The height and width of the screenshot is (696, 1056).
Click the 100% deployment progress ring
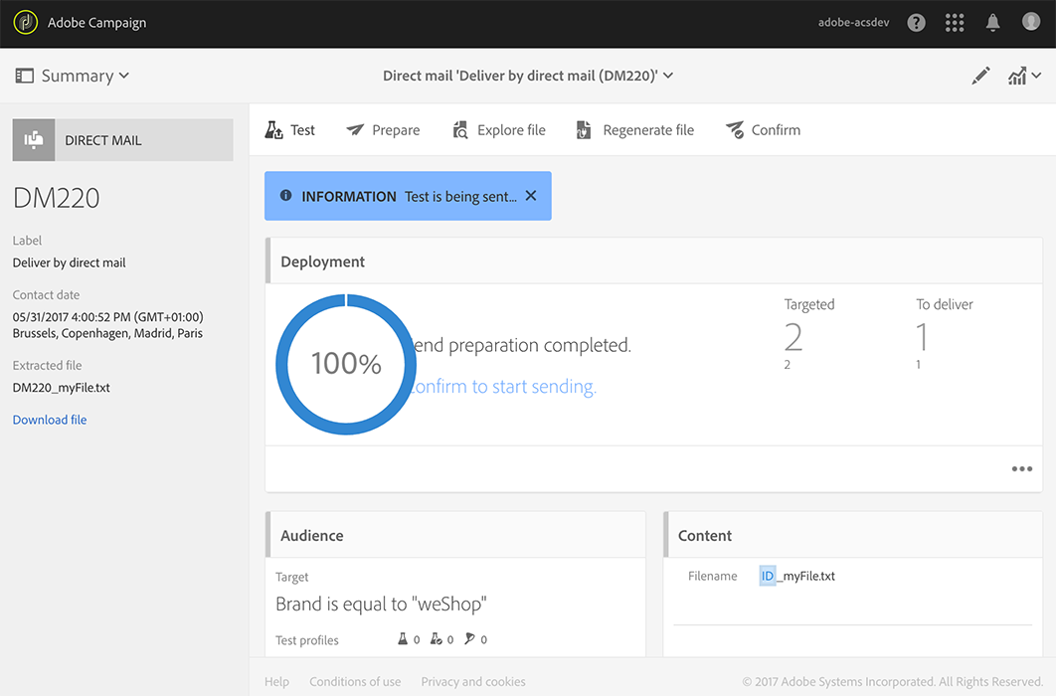coord(346,364)
